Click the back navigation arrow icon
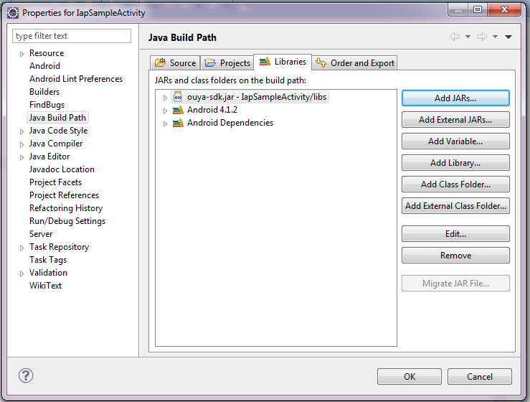530x402 pixels. [455, 37]
